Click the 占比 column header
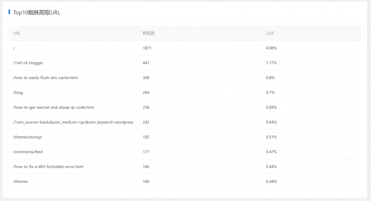371x201 pixels. click(x=270, y=33)
